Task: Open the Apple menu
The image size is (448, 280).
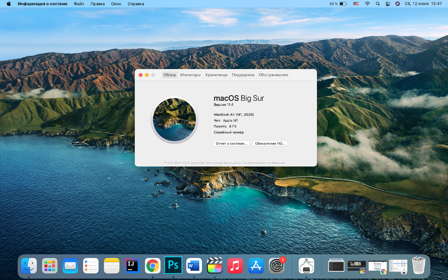Action: click(x=9, y=4)
